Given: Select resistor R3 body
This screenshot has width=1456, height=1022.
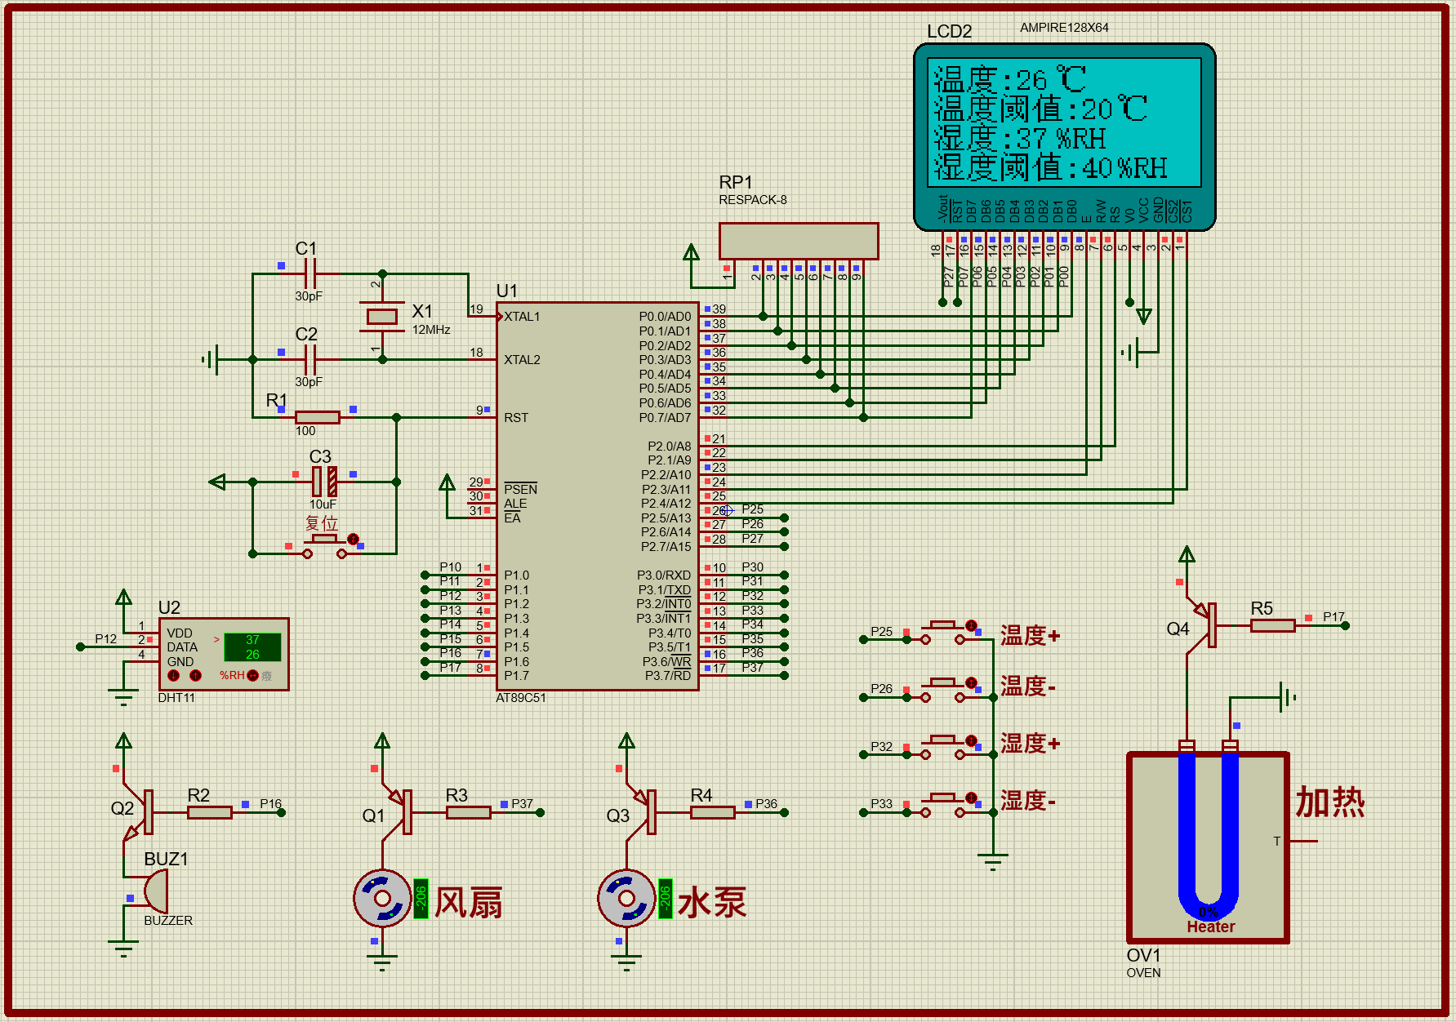Looking at the screenshot, I should (469, 812).
